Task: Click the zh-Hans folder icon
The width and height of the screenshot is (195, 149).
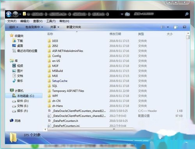Action: coord(49,106)
